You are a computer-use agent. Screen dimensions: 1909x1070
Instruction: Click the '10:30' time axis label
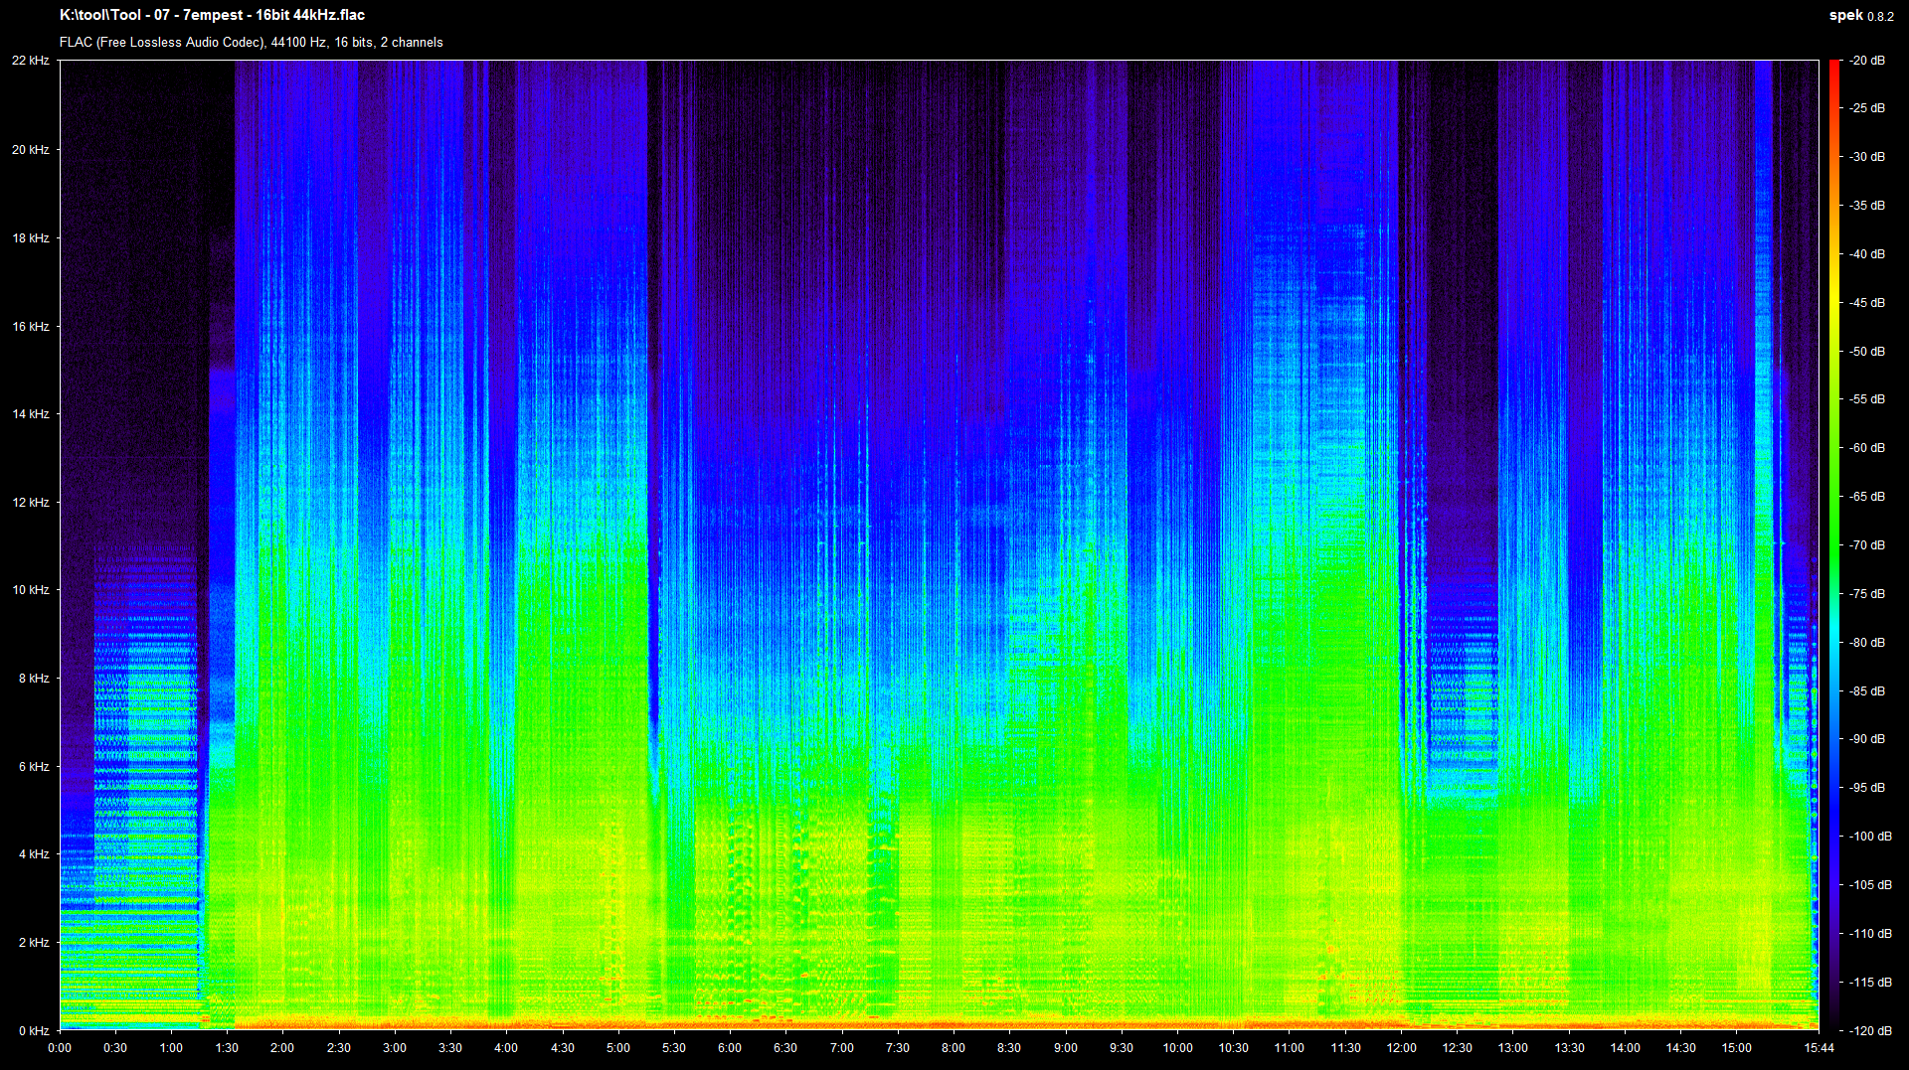click(x=1233, y=1048)
